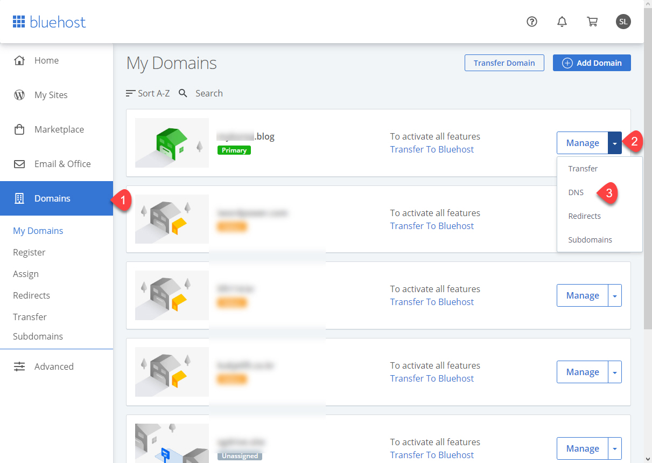Click Transfer To Bluehost link in third domain card

[432, 302]
